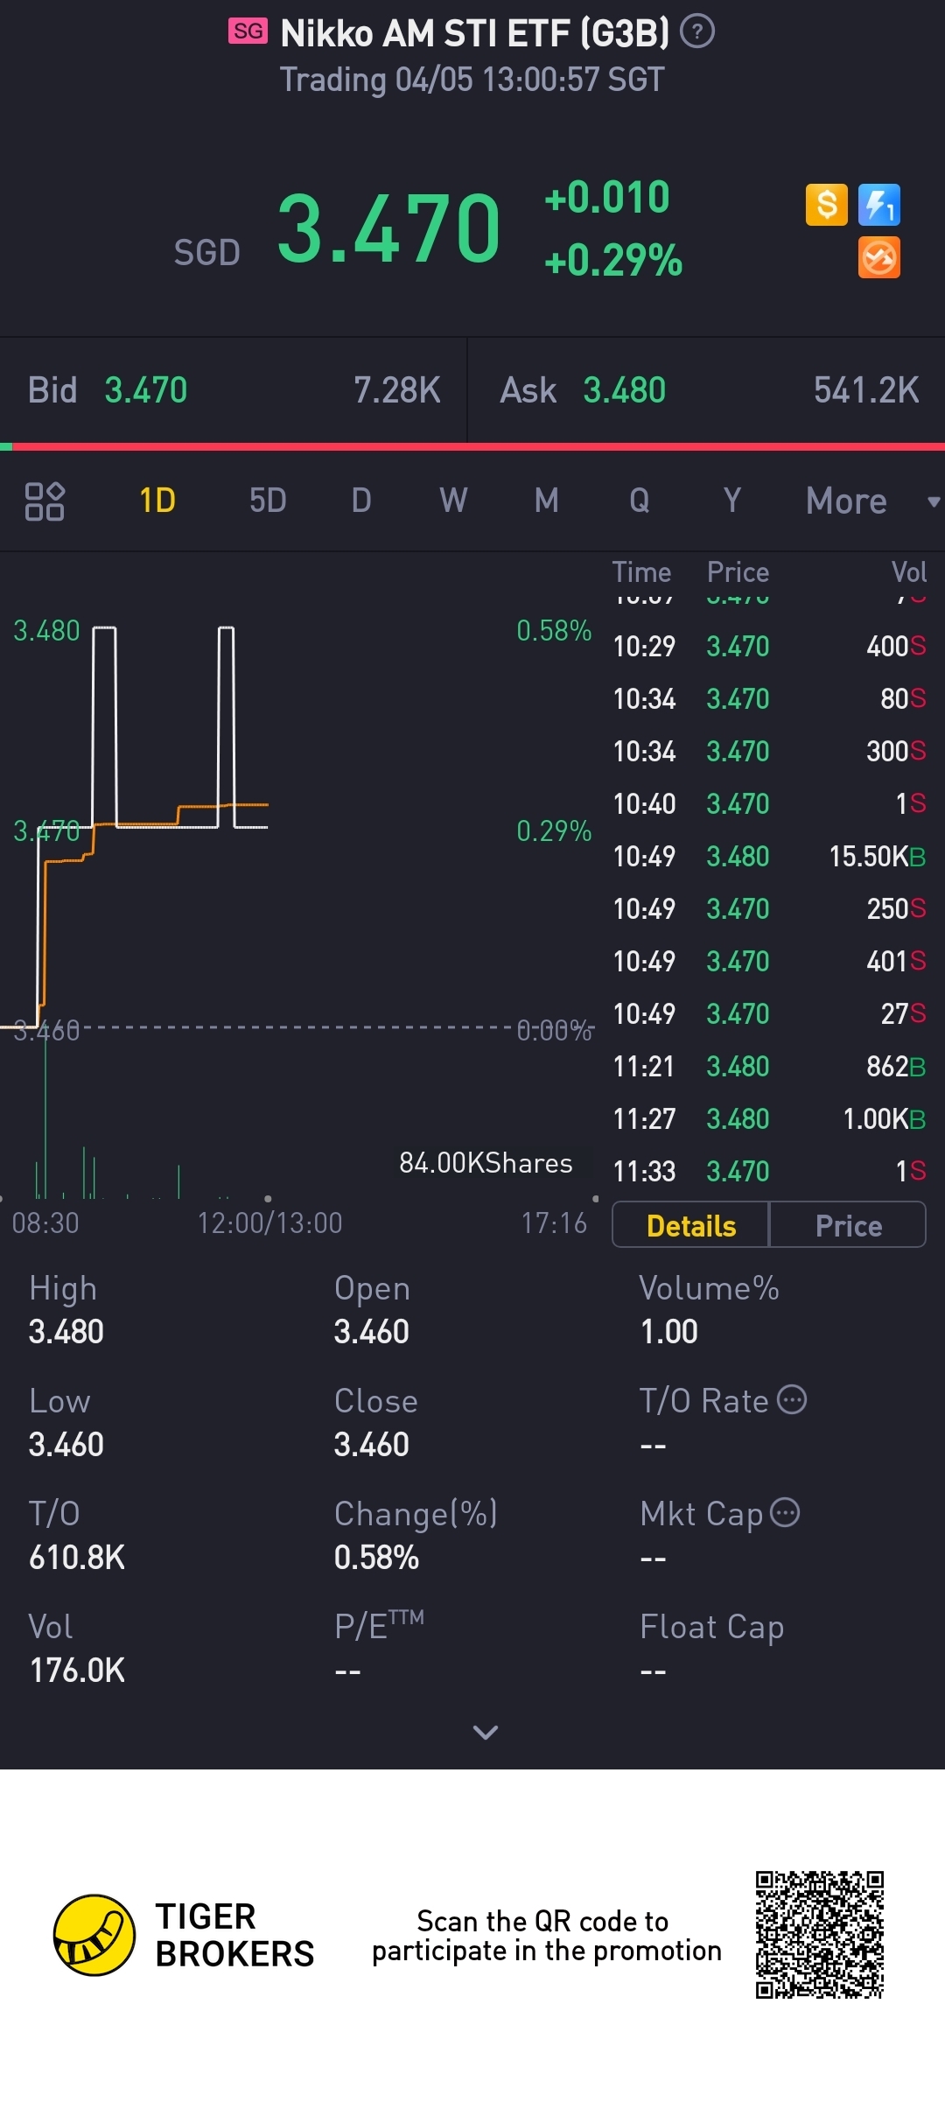Viewport: 945px width, 2102px height.
Task: Tap the Time column header
Action: pos(641,572)
